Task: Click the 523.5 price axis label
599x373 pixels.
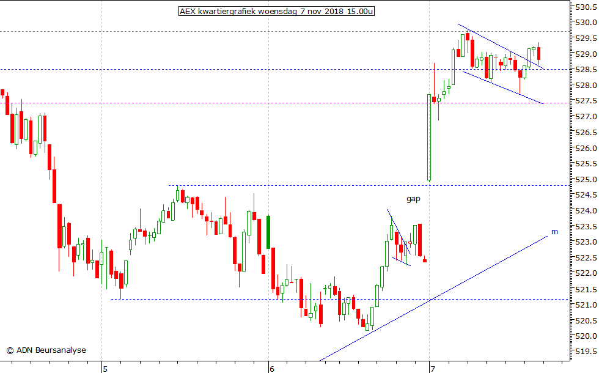Action: [586, 227]
